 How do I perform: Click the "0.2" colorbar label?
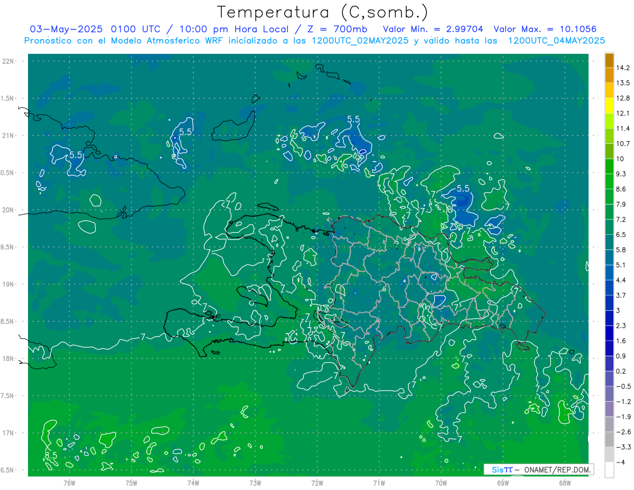tap(622, 371)
